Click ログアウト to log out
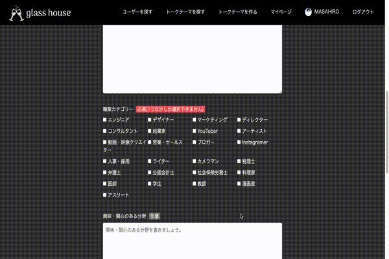Viewport: 389px width, 259px height. point(363,12)
